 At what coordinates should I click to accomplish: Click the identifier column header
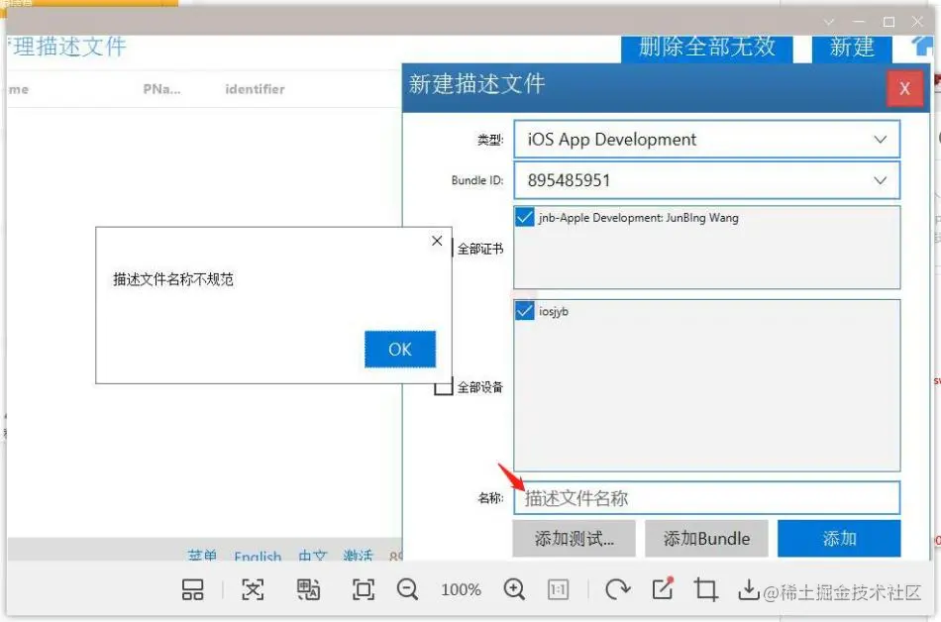tap(255, 89)
